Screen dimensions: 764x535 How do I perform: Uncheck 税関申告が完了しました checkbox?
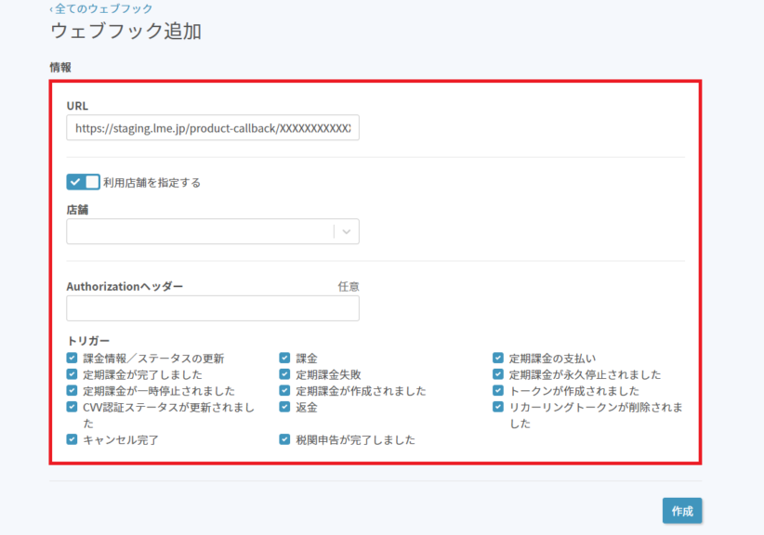click(x=285, y=439)
